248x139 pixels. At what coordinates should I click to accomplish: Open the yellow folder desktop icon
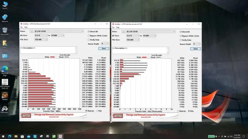5,44
